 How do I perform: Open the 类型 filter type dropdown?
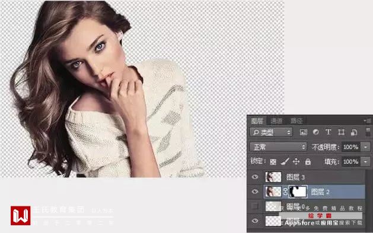pyautogui.click(x=271, y=132)
